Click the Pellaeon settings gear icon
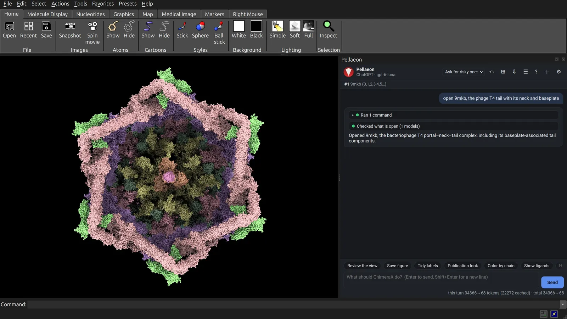This screenshot has height=319, width=567. click(559, 72)
